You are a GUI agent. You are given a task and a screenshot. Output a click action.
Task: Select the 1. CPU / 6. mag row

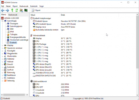(52, 61)
